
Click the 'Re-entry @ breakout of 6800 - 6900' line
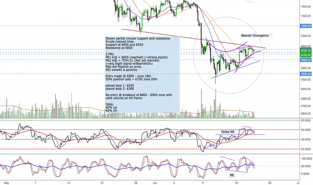[139, 95]
